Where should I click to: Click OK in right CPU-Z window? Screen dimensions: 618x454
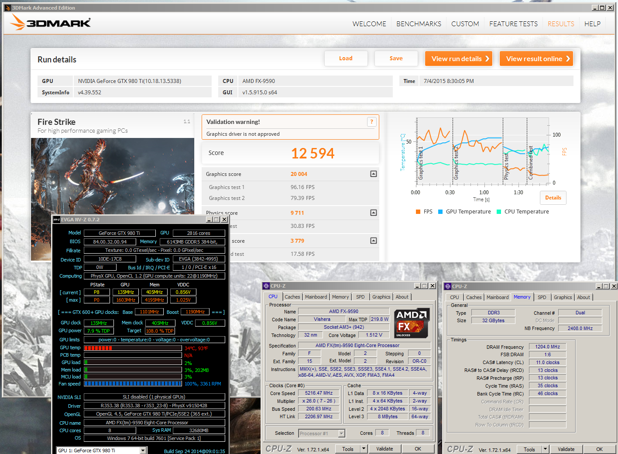pyautogui.click(x=599, y=449)
